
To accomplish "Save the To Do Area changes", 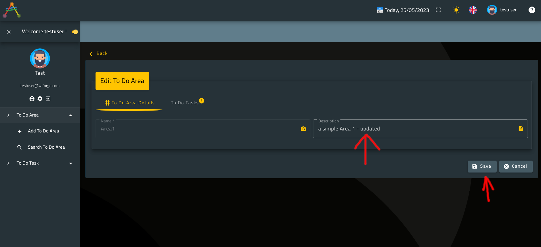I will point(482,167).
